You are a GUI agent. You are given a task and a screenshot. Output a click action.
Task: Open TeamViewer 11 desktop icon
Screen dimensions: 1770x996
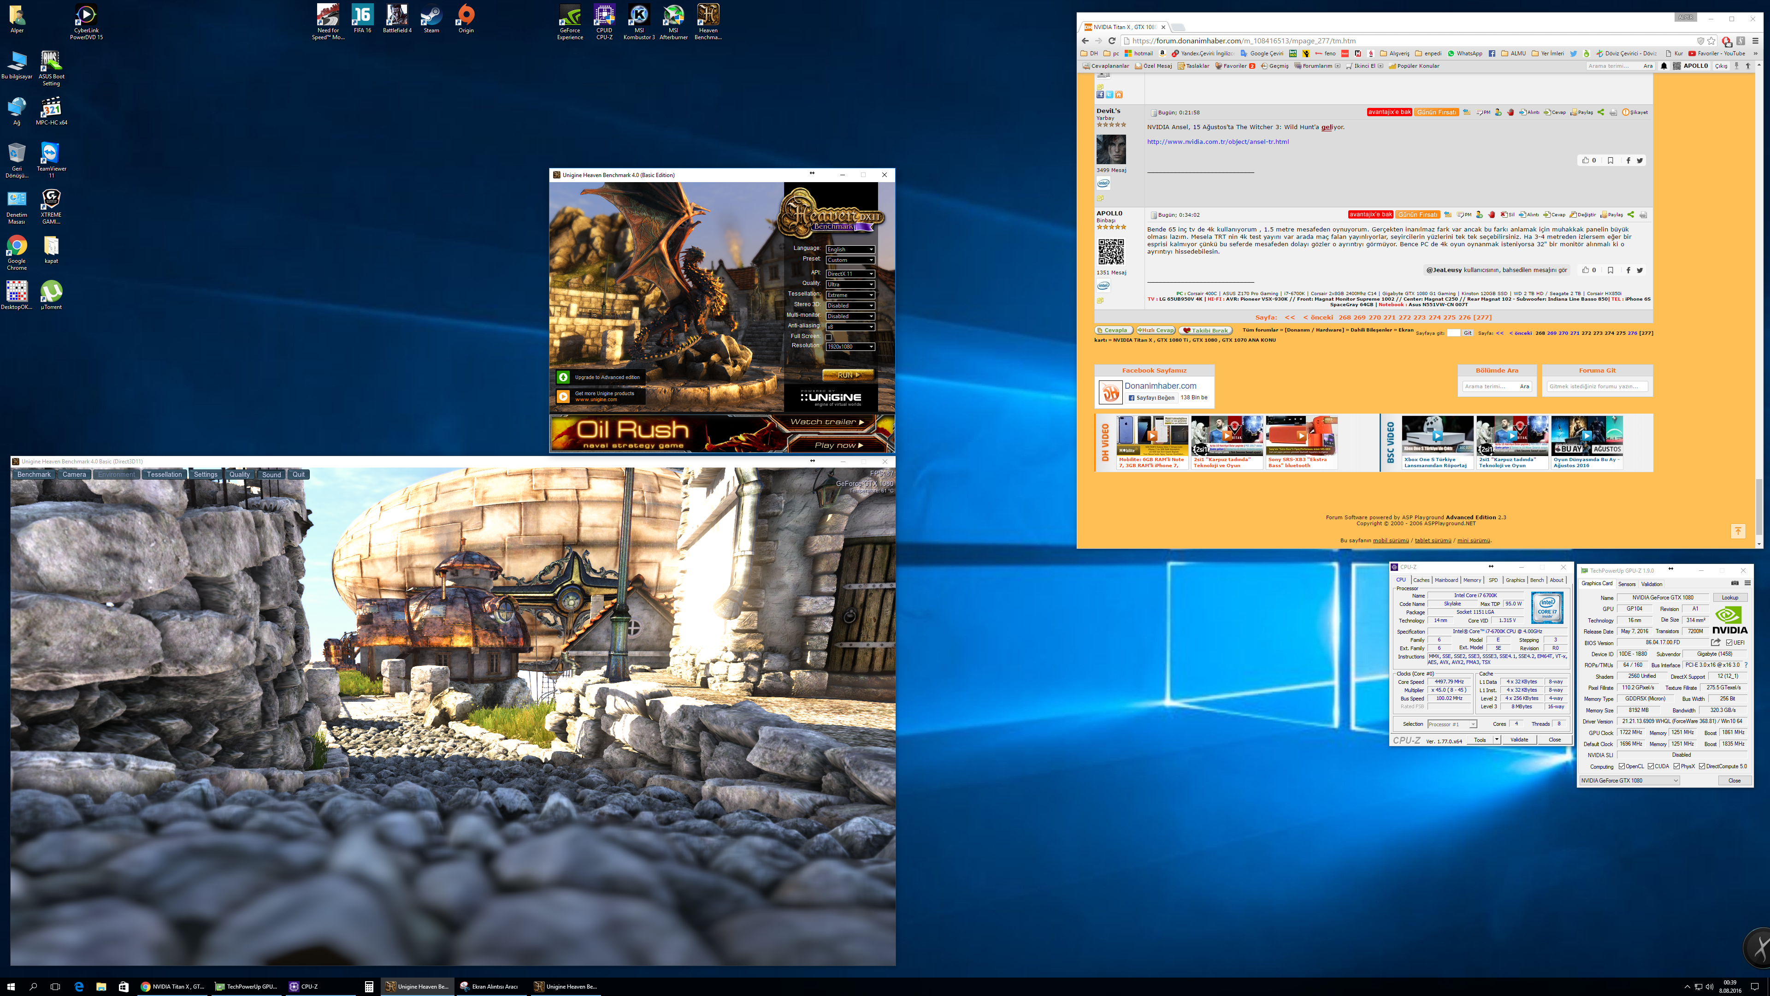(x=52, y=160)
